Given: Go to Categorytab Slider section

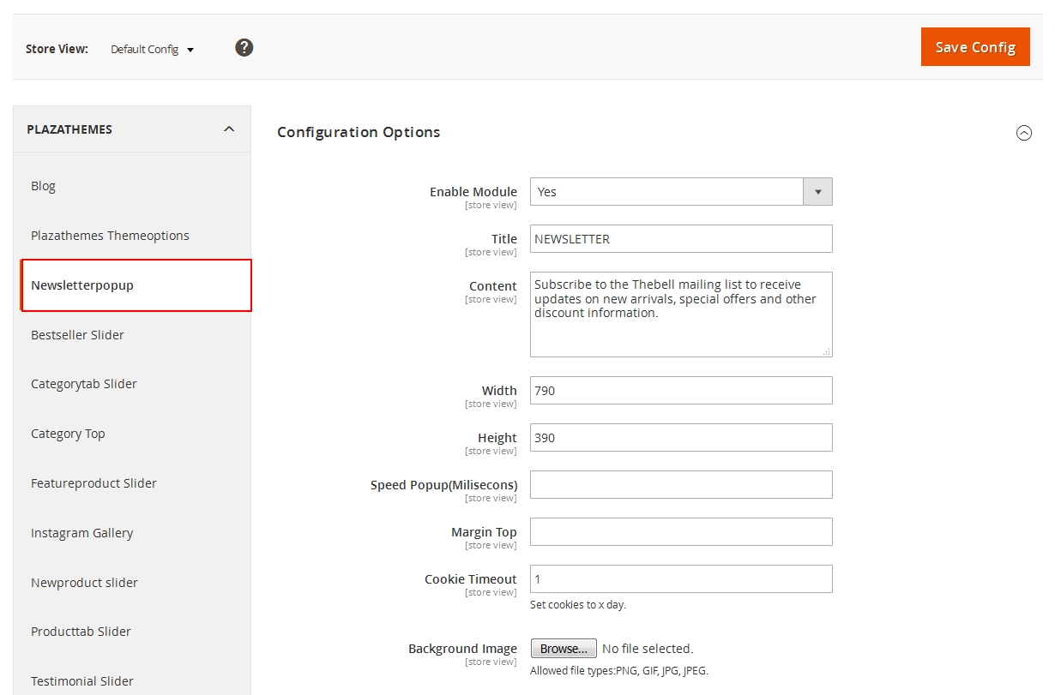Looking at the screenshot, I should click(84, 384).
